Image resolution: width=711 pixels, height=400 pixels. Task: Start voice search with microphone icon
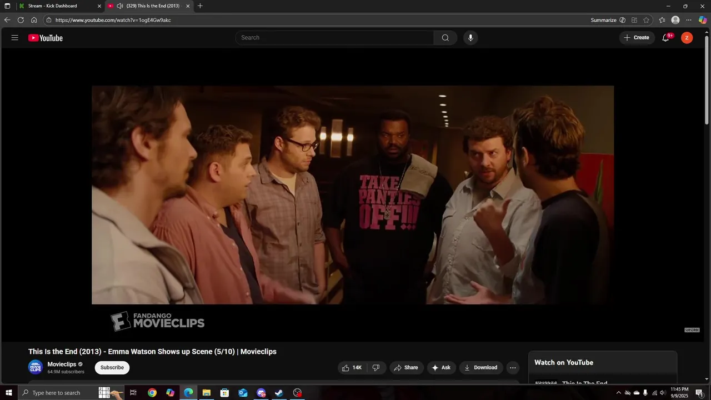(x=470, y=38)
